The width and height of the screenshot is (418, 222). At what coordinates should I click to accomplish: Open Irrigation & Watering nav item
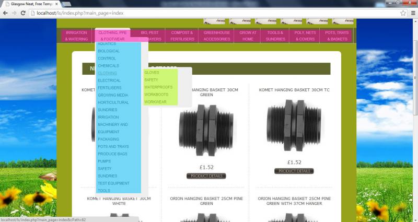tap(76, 36)
